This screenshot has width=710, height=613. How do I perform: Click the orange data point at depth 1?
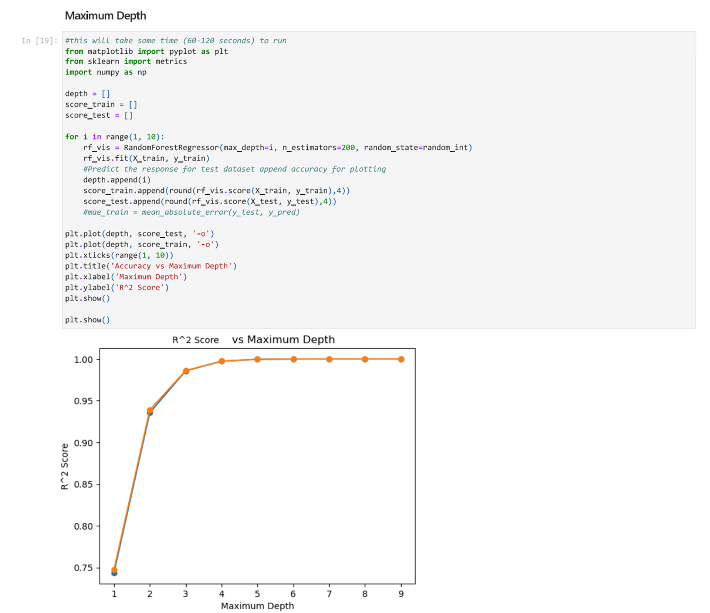(x=114, y=570)
